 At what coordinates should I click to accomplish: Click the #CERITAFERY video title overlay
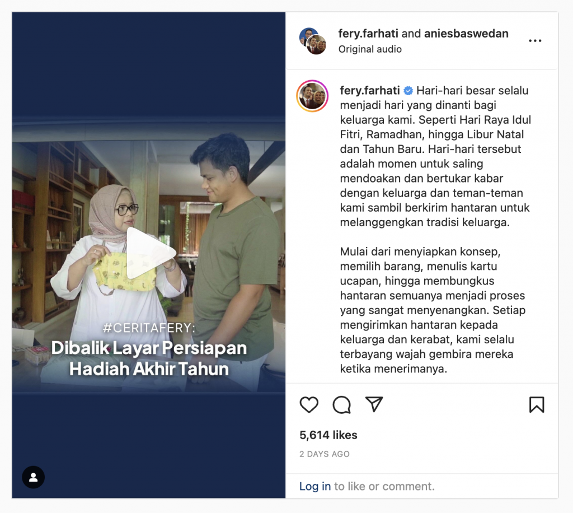[x=149, y=348]
